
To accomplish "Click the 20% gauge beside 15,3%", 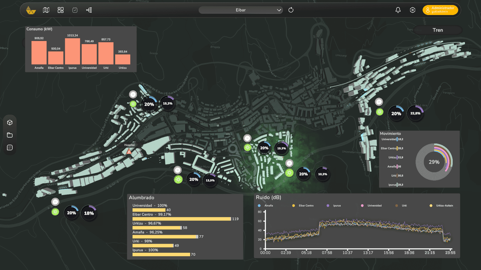I will pos(149,104).
